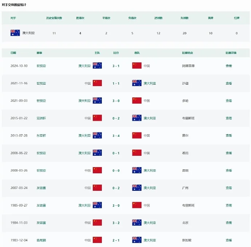Image resolution: width=251 pixels, height=247 pixels.
Task: Click 东亚杯 competition link for 2013-07-28
Action: click(41, 136)
